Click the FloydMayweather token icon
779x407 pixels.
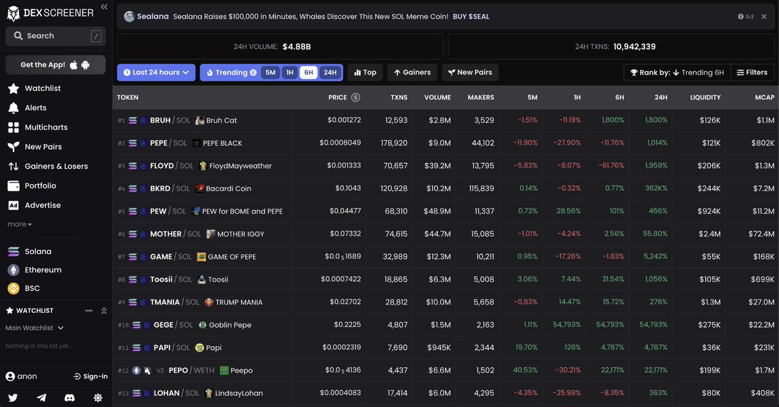tap(203, 166)
